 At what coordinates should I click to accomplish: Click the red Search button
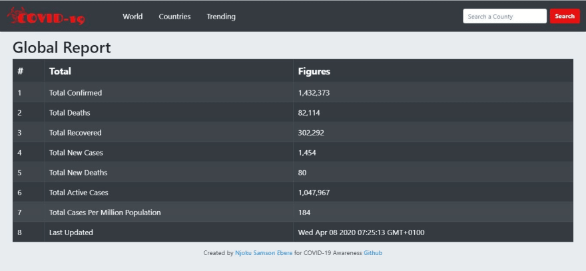pos(565,16)
